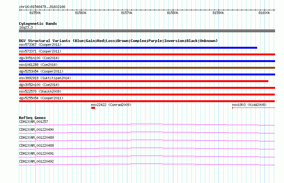Open the dgv5253n54 (Cooper2011) label

pos(41,71)
